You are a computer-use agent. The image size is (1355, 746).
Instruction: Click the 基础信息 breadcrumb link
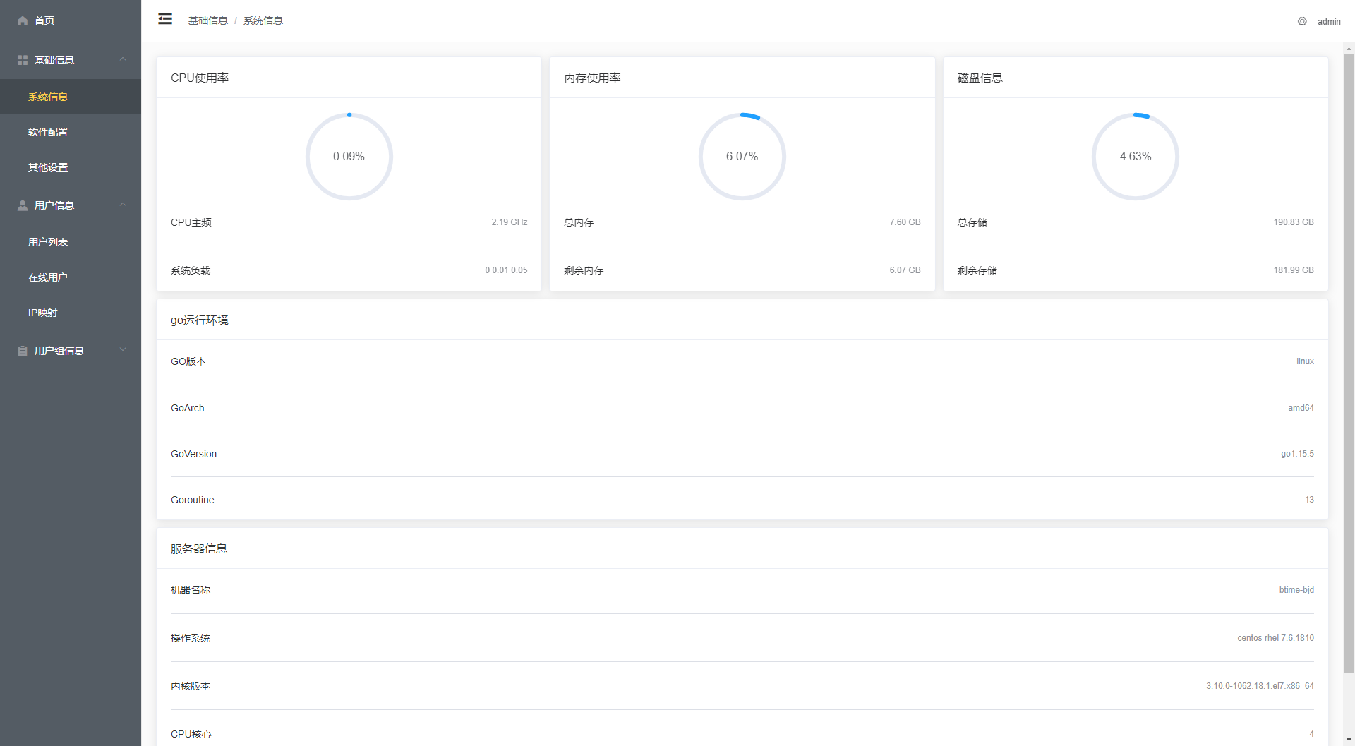207,21
